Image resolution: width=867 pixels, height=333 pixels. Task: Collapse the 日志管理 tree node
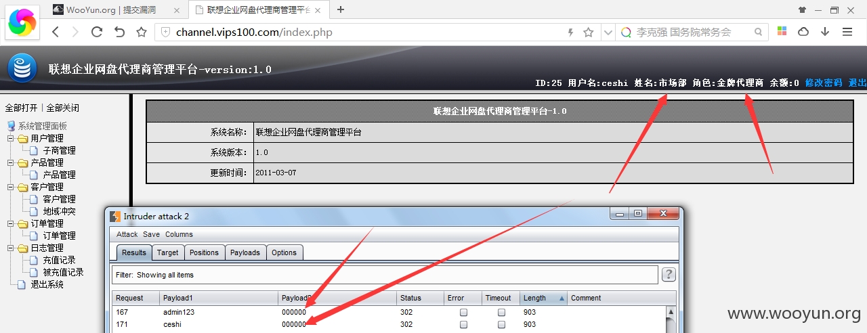pyautogui.click(x=11, y=248)
